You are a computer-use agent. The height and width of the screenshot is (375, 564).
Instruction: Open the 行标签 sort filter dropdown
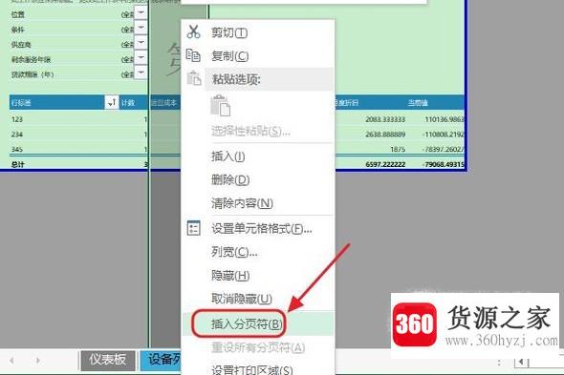[x=112, y=102]
